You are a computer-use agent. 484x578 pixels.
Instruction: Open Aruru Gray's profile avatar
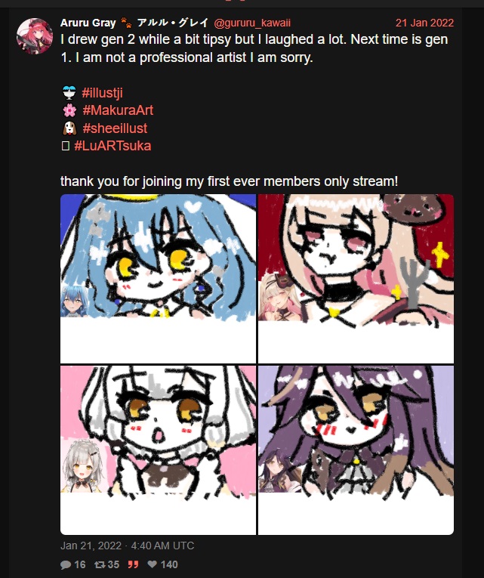(34, 36)
